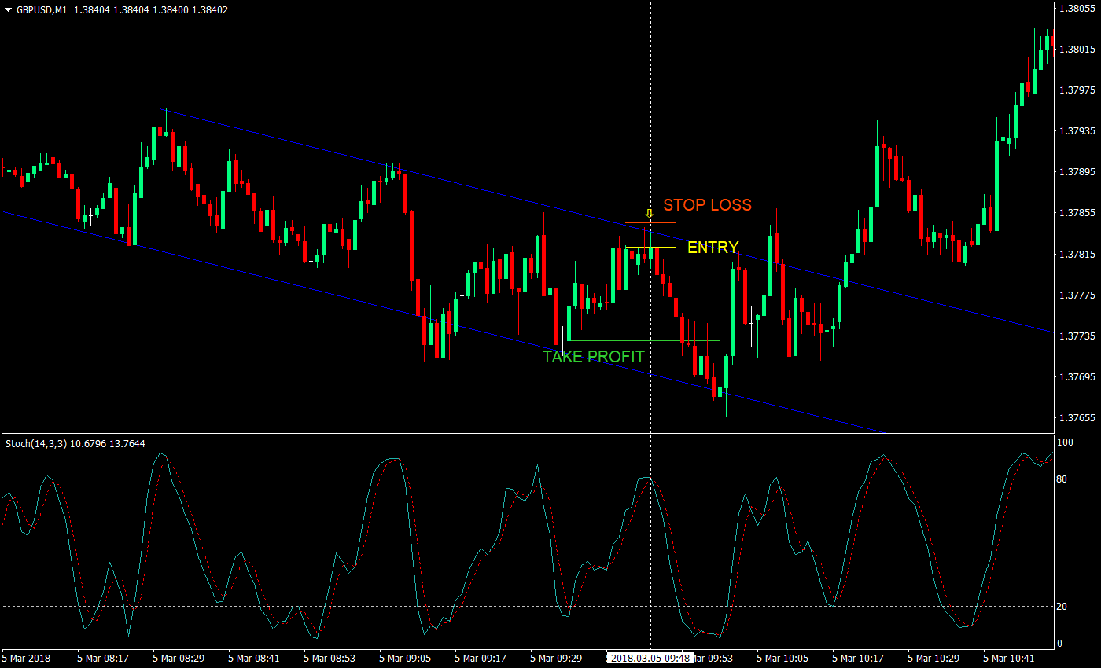This screenshot has height=668, width=1101.
Task: Click the STOP LOSS text annotation
Action: (x=706, y=205)
